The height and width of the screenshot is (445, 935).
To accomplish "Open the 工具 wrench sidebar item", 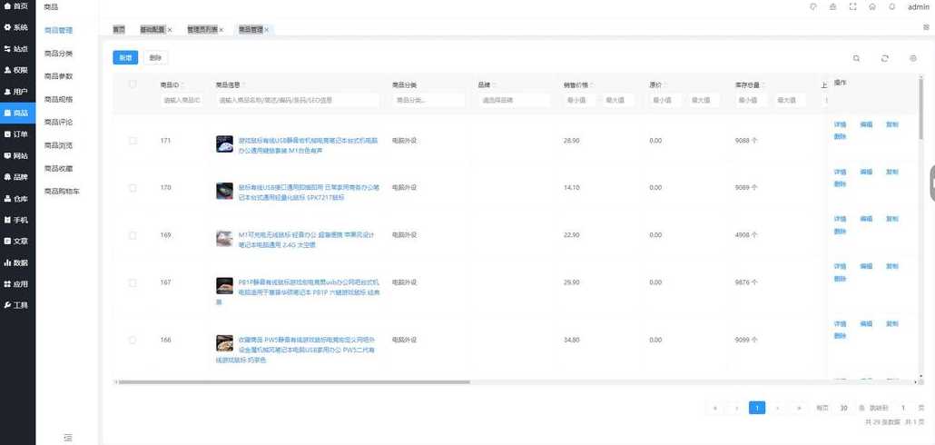I will [x=16, y=305].
